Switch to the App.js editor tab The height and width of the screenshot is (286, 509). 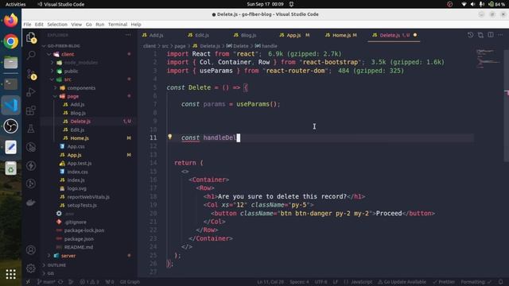(x=293, y=35)
